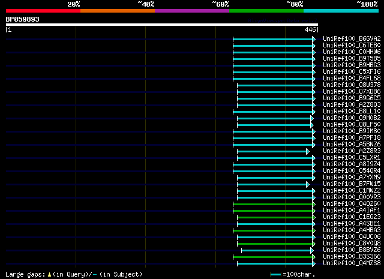Select the UniRef100_A4IAF1 label

352,211
